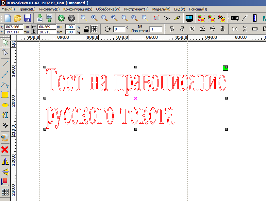
Task: Click the Zoom In magnifier icon
Action: (94, 18)
